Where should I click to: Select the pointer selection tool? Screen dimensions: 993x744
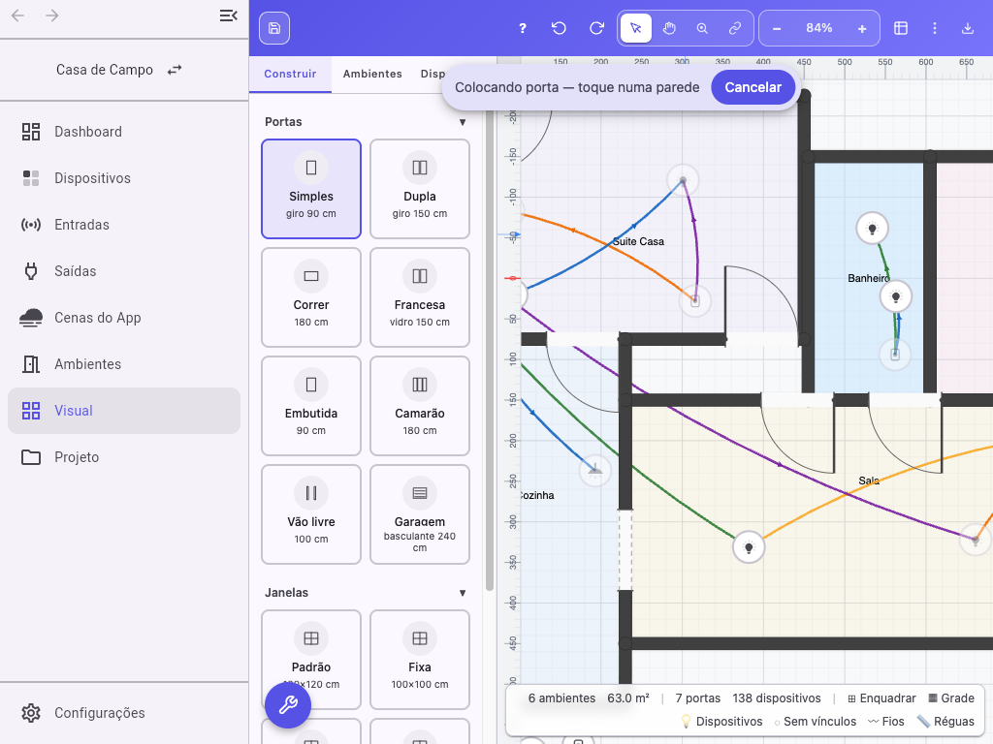(x=636, y=28)
